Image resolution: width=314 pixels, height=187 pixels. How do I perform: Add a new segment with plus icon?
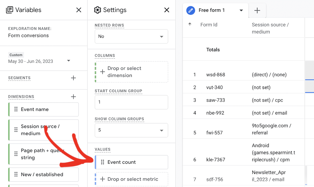pos(73,78)
